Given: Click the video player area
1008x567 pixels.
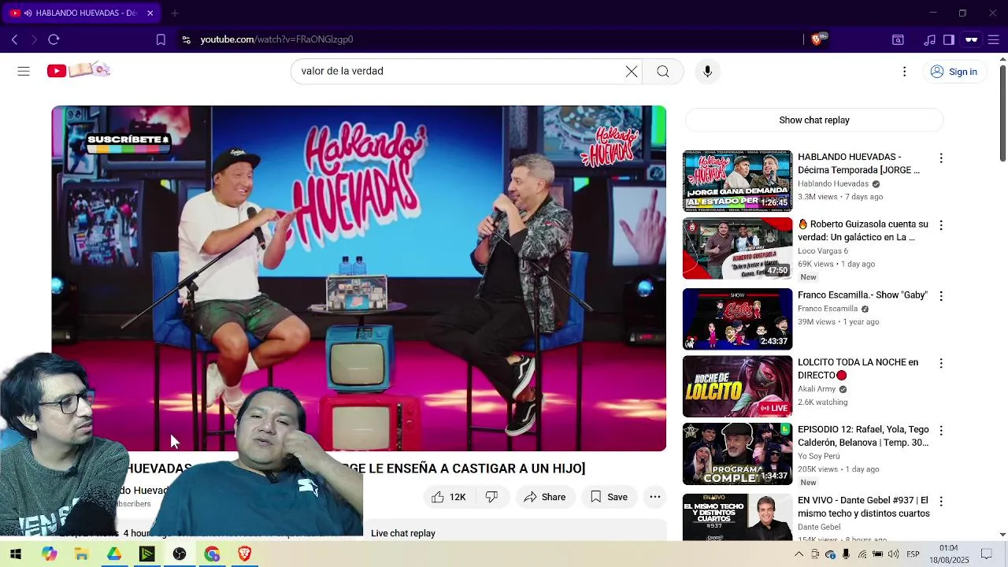Looking at the screenshot, I should pyautogui.click(x=359, y=278).
